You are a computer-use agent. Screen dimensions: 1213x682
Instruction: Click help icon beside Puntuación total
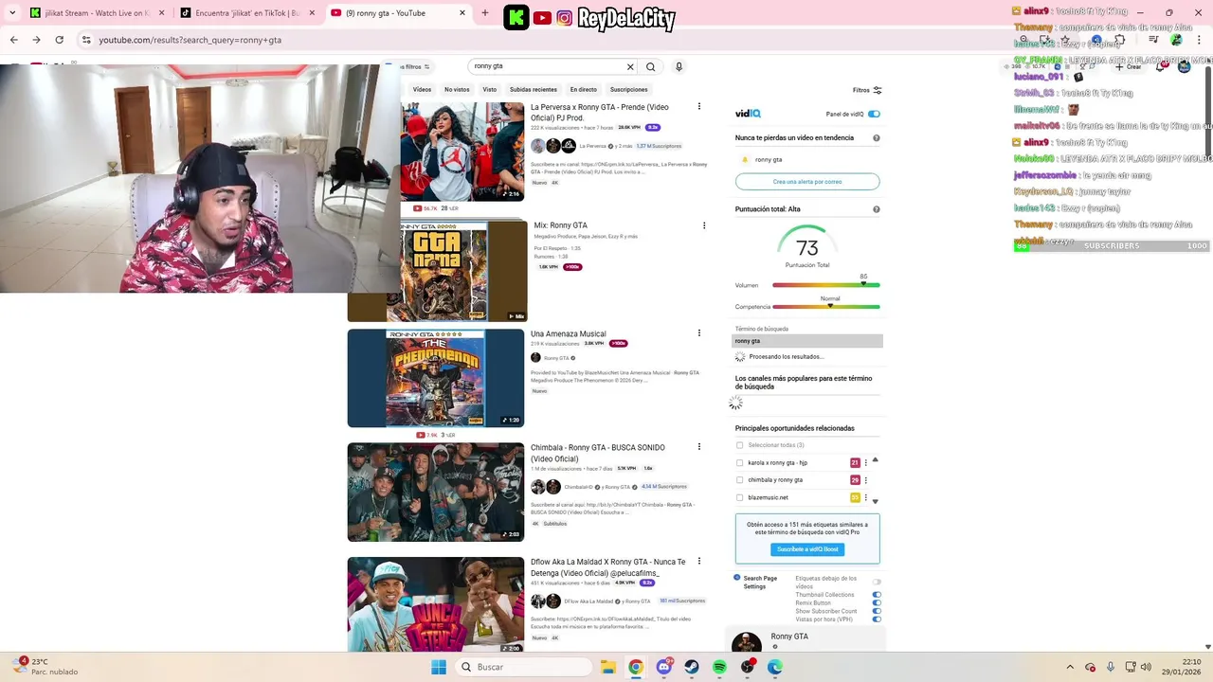tap(876, 209)
